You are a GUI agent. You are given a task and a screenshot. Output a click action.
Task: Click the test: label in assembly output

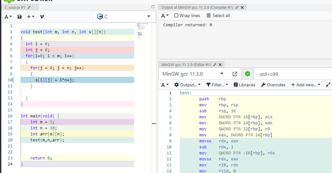tap(186, 93)
